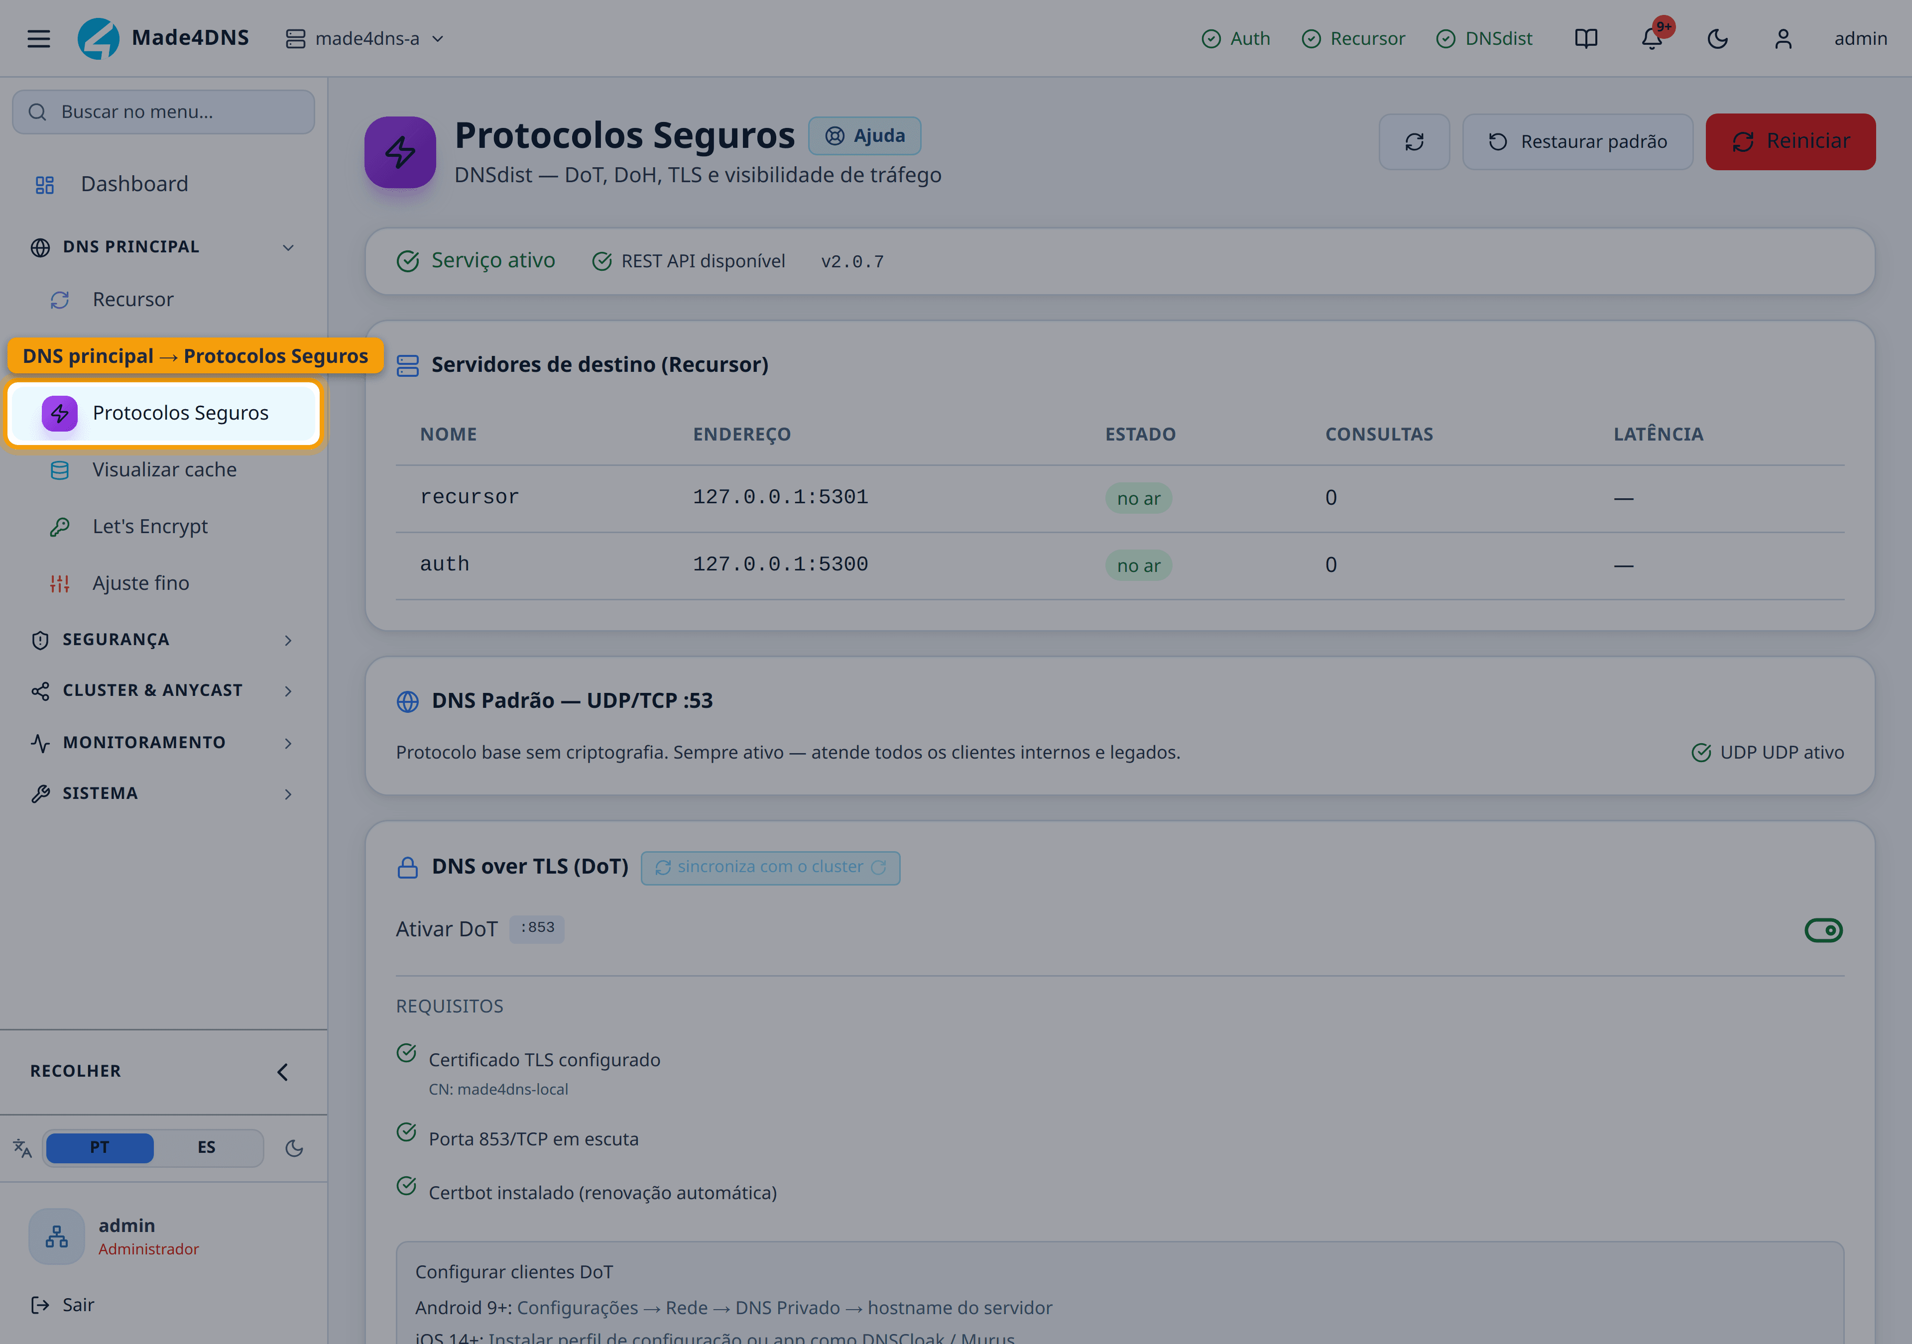Open Ajuda help button
The image size is (1912, 1344).
coord(864,136)
